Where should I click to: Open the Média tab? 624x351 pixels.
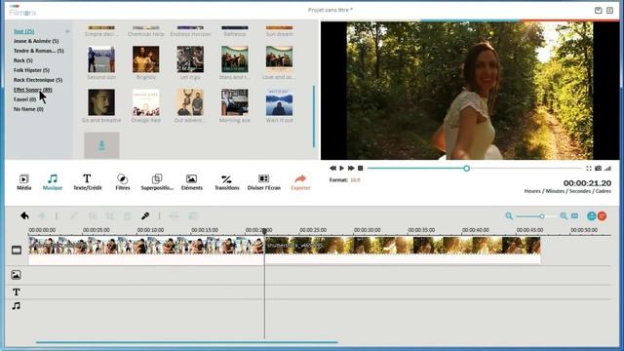click(23, 182)
